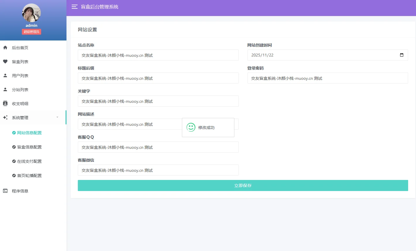Image resolution: width=416 pixels, height=251 pixels.
Task: Go to 在线支付配置 page
Action: click(29, 161)
